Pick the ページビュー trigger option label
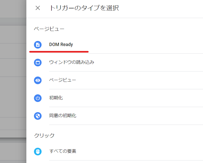Image resolution: width=203 pixels, height=163 pixels. [63, 80]
